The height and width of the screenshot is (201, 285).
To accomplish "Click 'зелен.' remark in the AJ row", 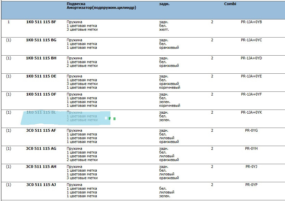I will coord(164,196).
